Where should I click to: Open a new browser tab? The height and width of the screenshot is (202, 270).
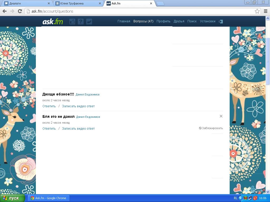click(x=160, y=4)
